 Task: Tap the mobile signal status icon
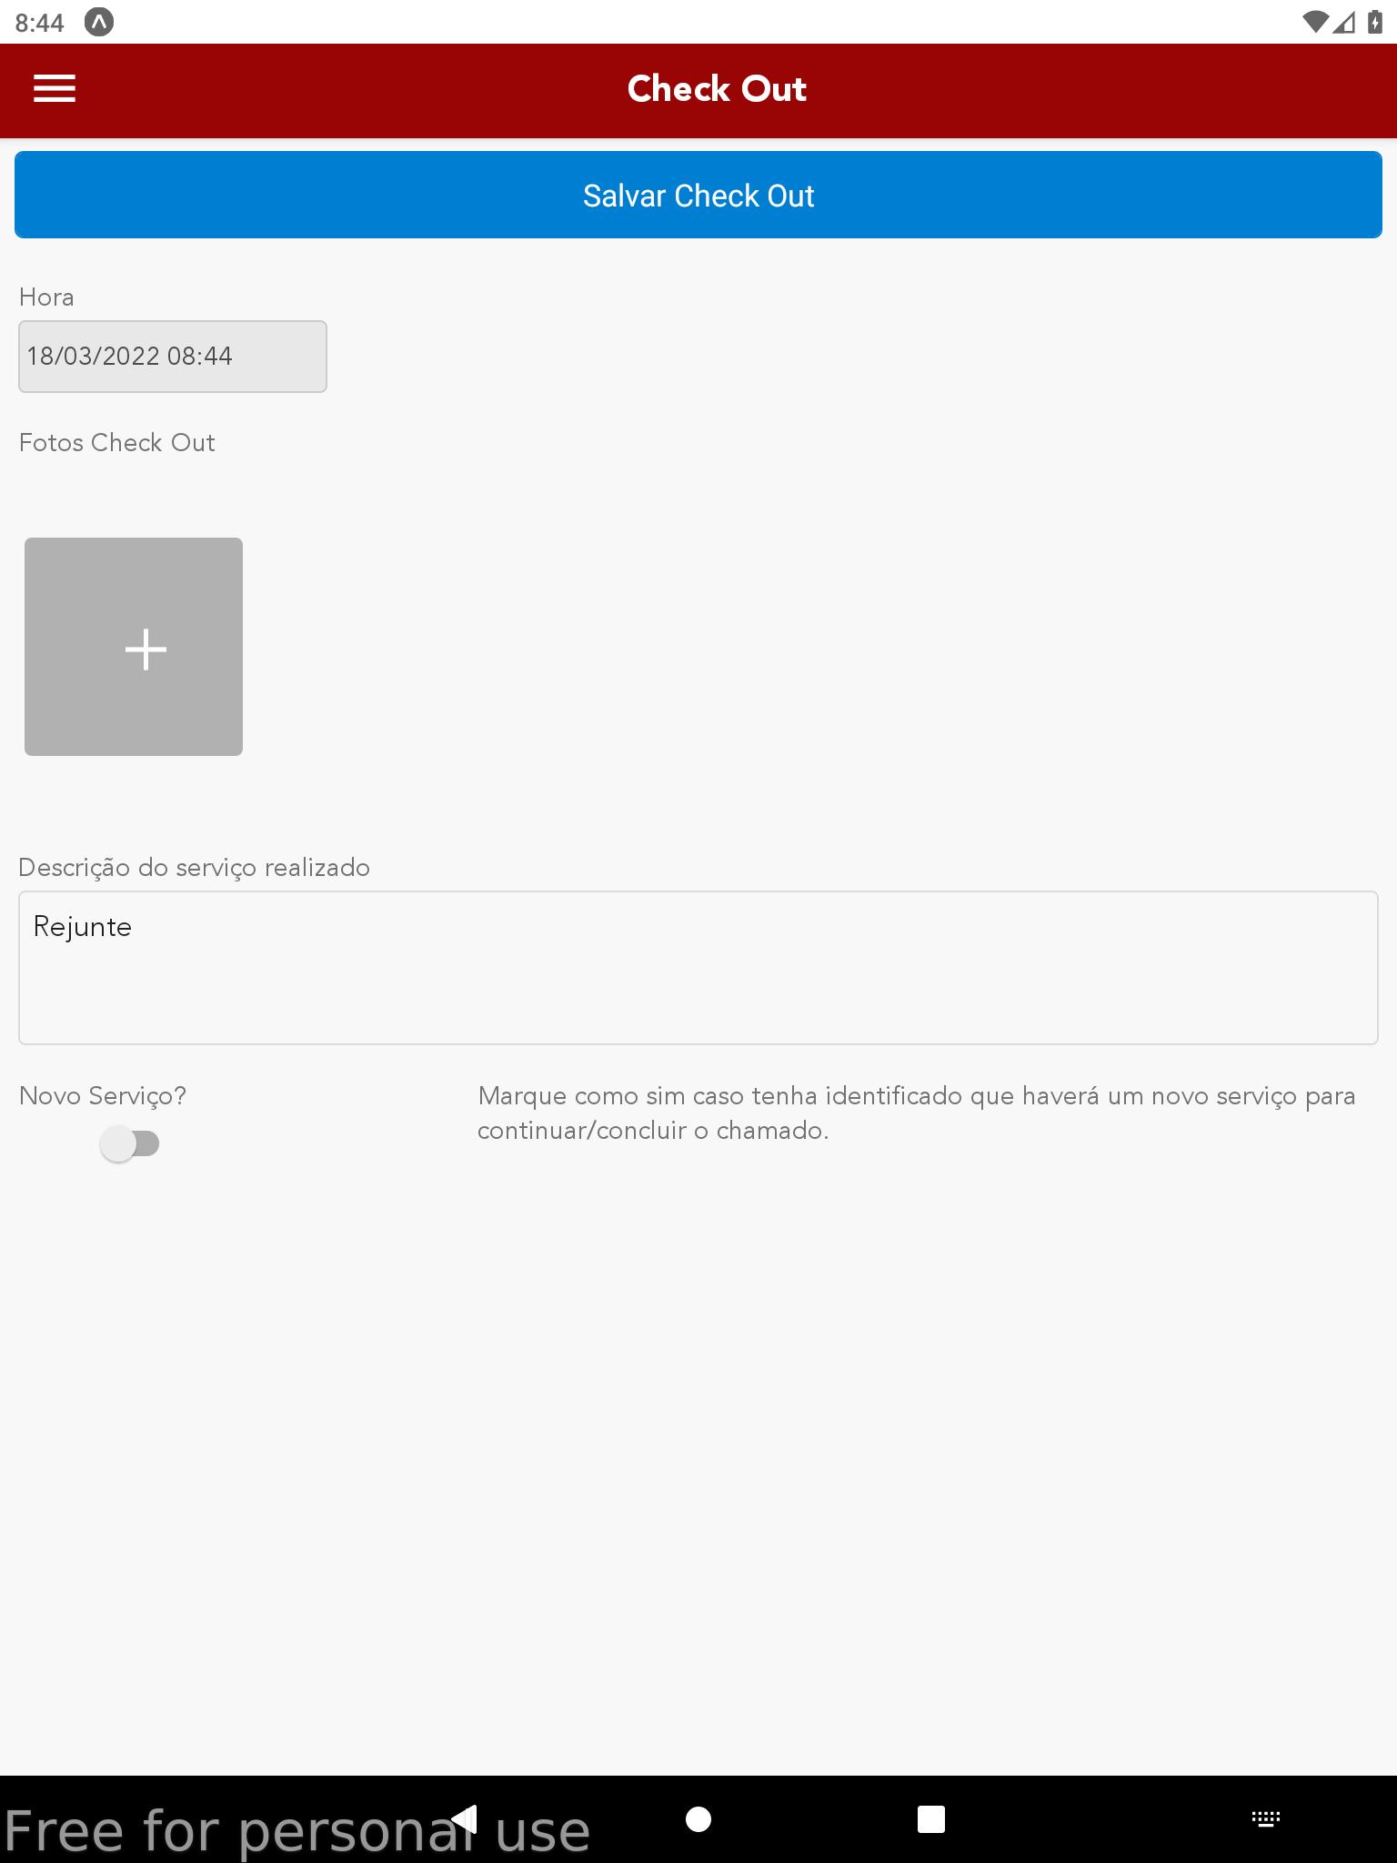(x=1344, y=22)
